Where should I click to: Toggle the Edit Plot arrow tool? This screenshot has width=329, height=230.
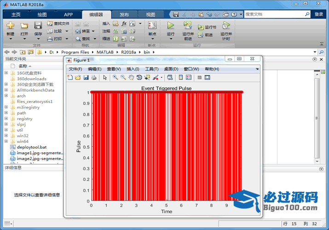[105, 77]
